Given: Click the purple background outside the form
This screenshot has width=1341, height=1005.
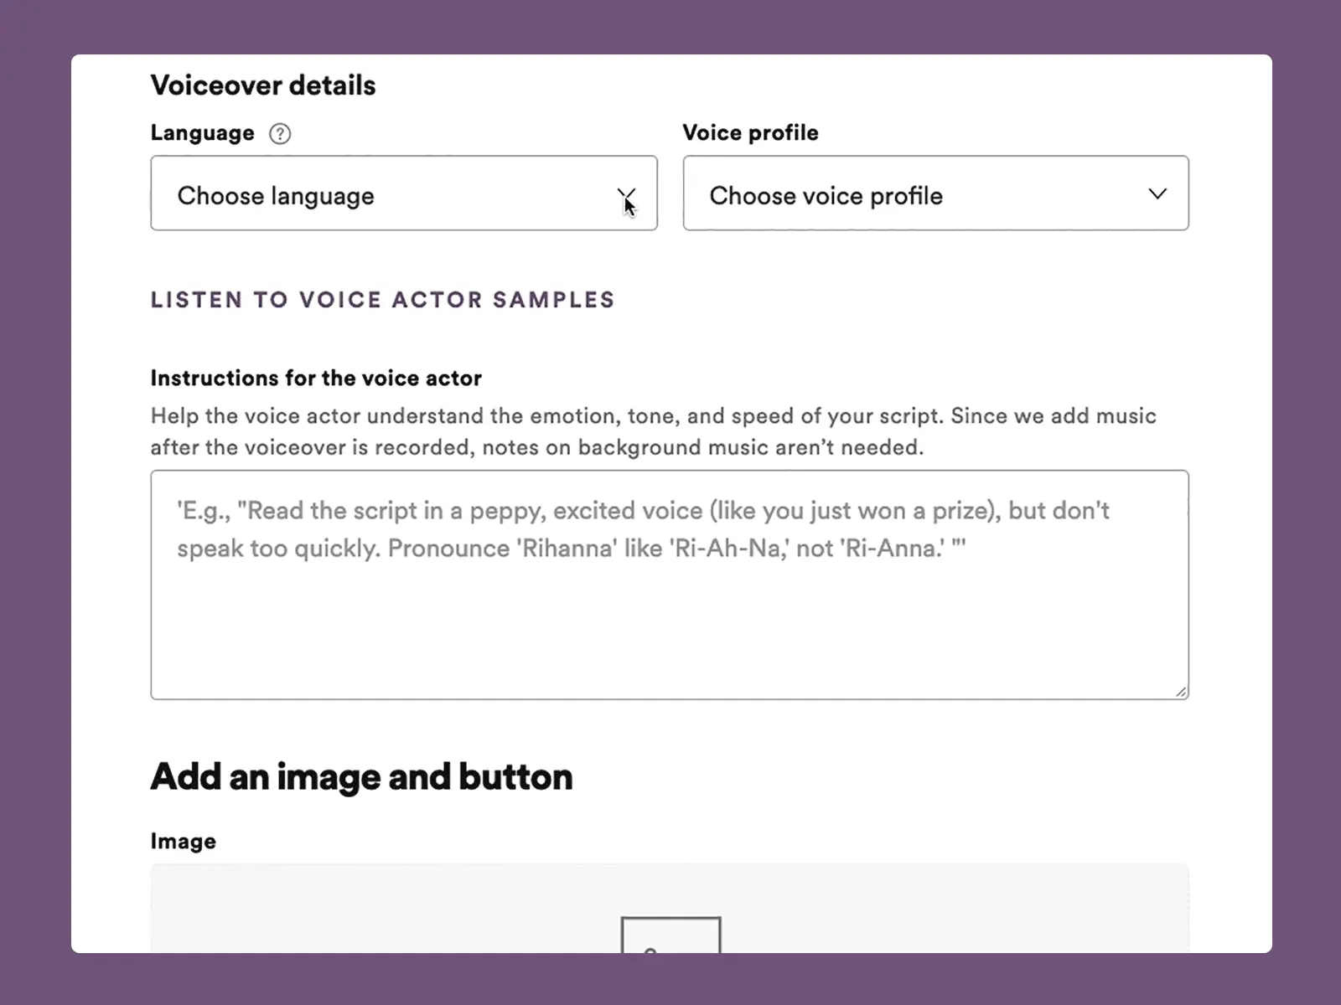Looking at the screenshot, I should pos(34,502).
